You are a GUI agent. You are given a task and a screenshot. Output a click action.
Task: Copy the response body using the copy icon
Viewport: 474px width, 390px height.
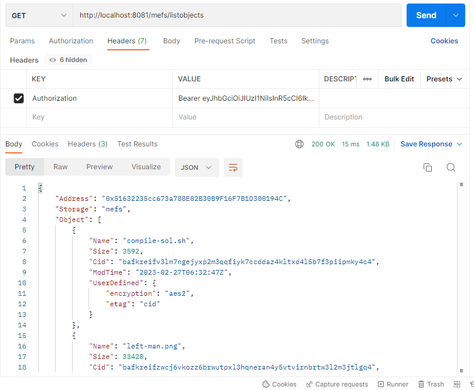[428, 167]
